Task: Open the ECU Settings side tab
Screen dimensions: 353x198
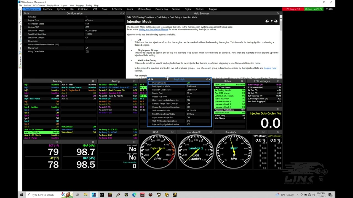Action: point(20,17)
